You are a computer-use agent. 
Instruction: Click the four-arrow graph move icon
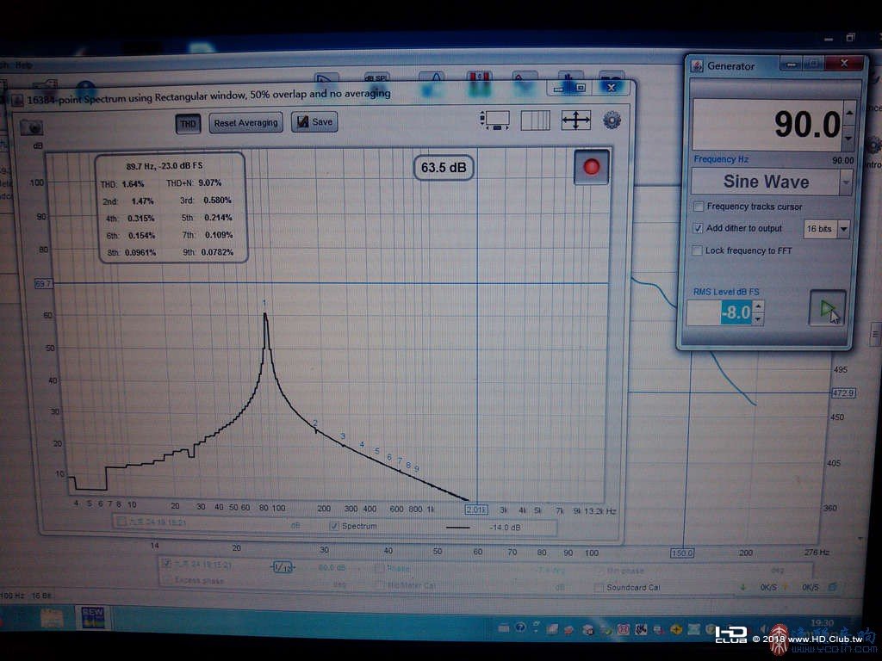click(x=576, y=120)
